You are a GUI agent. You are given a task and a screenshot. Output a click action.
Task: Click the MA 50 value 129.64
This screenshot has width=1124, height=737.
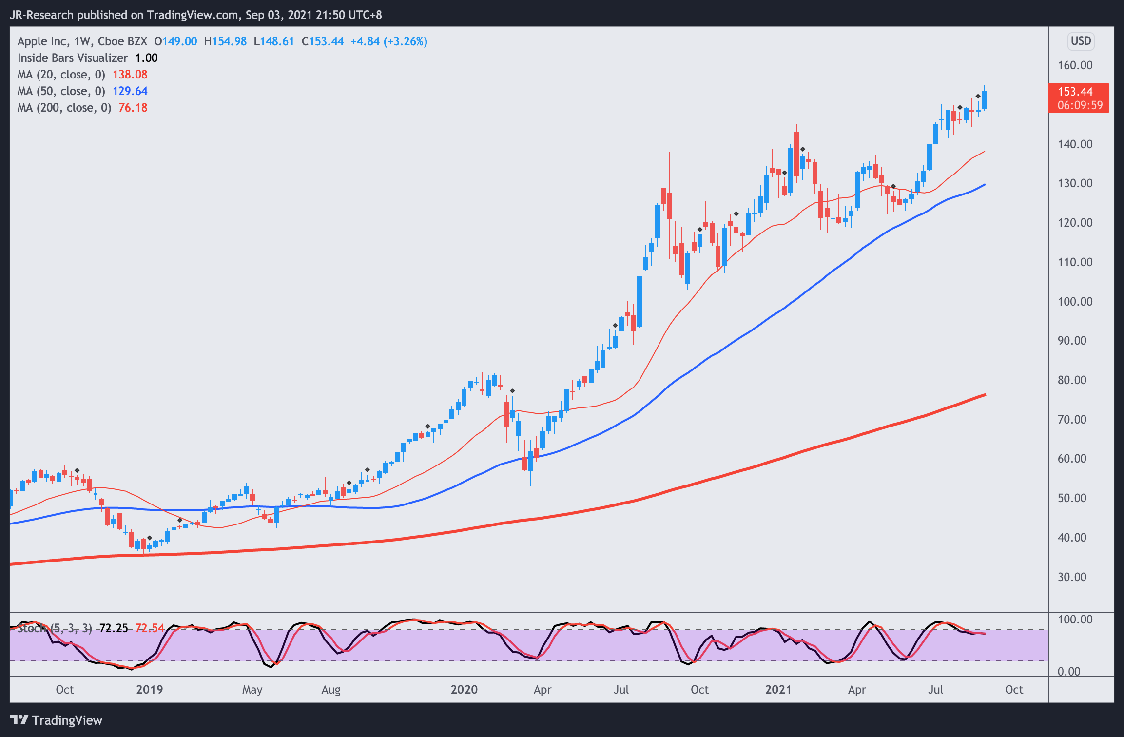click(x=130, y=91)
